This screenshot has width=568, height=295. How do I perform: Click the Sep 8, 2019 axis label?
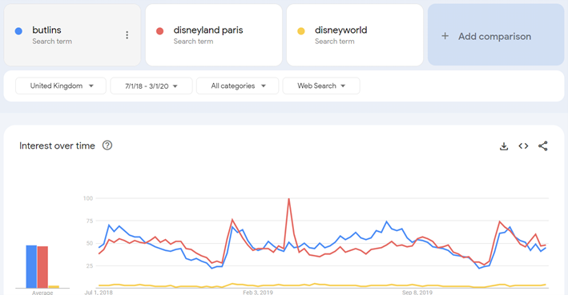417,292
